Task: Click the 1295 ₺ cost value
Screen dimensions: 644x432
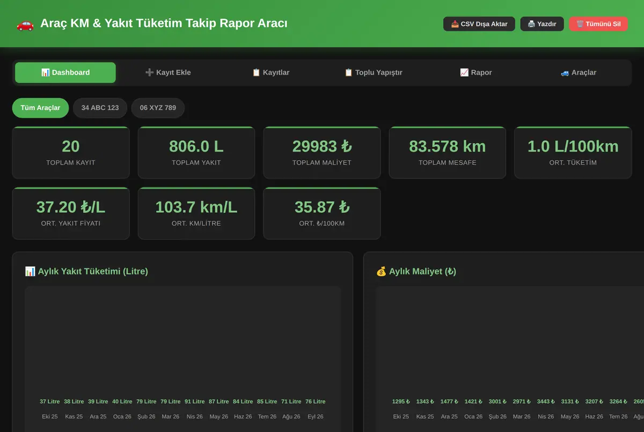Action: [401, 401]
